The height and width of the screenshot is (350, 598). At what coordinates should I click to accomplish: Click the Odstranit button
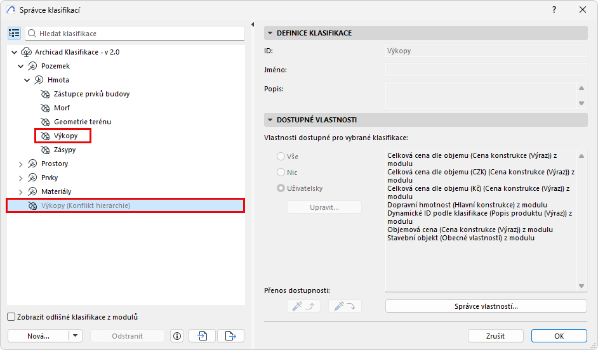(x=128, y=336)
